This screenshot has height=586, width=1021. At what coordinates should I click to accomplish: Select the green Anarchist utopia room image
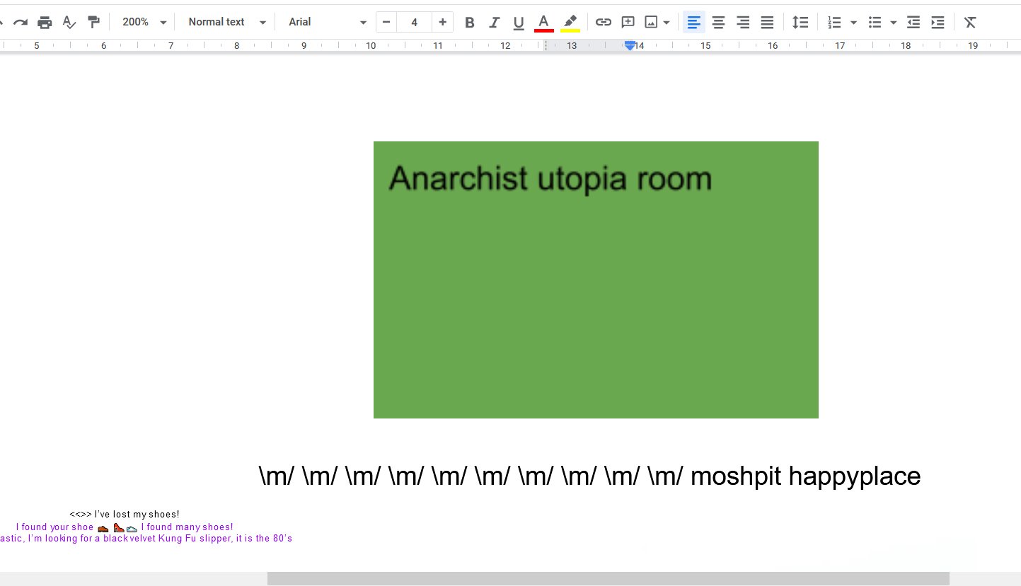click(596, 280)
